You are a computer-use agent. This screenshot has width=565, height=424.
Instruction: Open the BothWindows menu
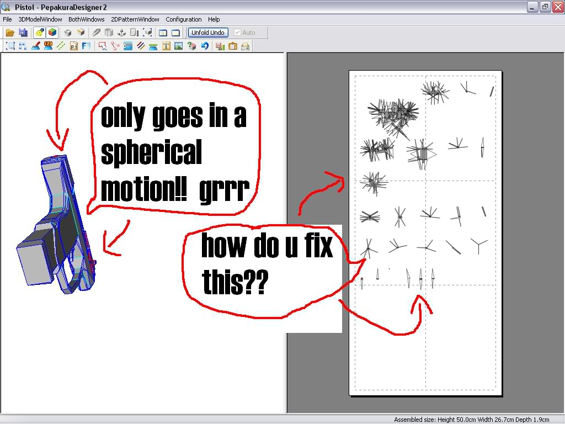tap(87, 19)
